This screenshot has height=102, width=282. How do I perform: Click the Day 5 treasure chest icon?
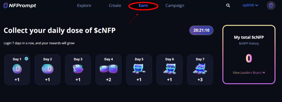139,69
